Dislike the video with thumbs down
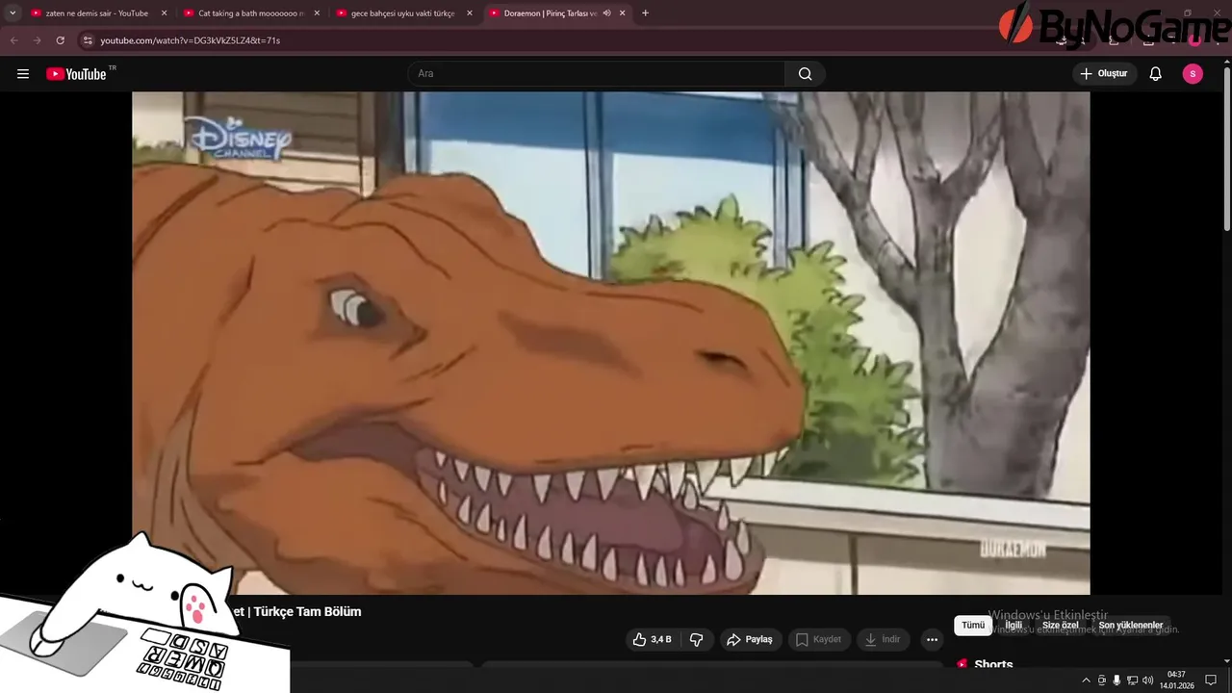 tap(697, 639)
